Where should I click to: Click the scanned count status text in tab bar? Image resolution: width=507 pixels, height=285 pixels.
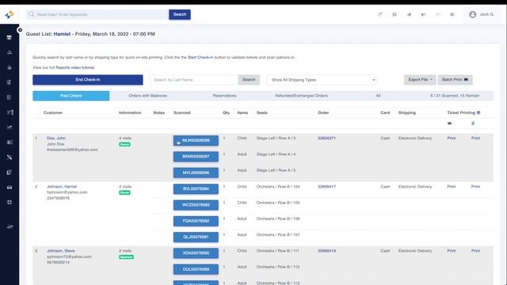455,96
